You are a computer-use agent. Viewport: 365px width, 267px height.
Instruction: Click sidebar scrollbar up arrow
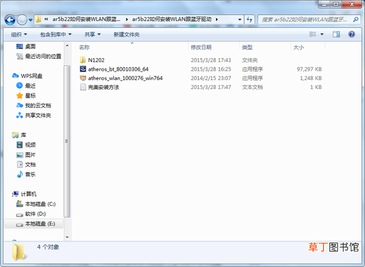(67, 46)
